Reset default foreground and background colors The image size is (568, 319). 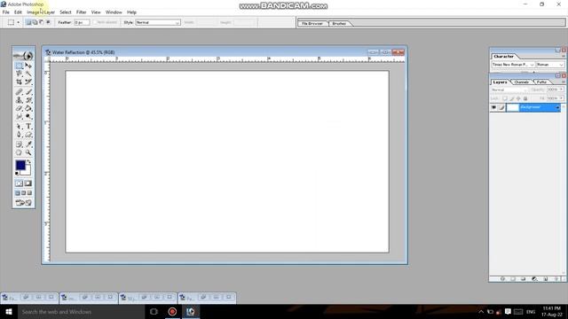pos(17,174)
